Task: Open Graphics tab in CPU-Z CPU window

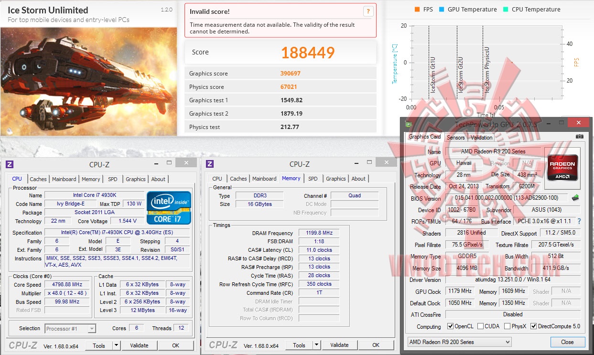Action: click(136, 179)
